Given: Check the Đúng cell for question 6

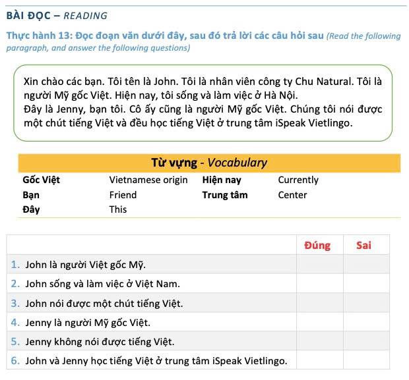Looking at the screenshot, I should coord(319,360).
